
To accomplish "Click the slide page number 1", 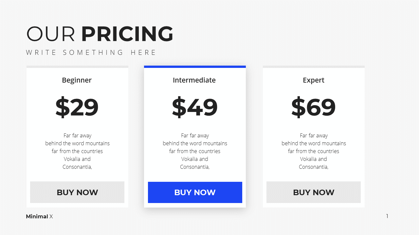I will [387, 216].
